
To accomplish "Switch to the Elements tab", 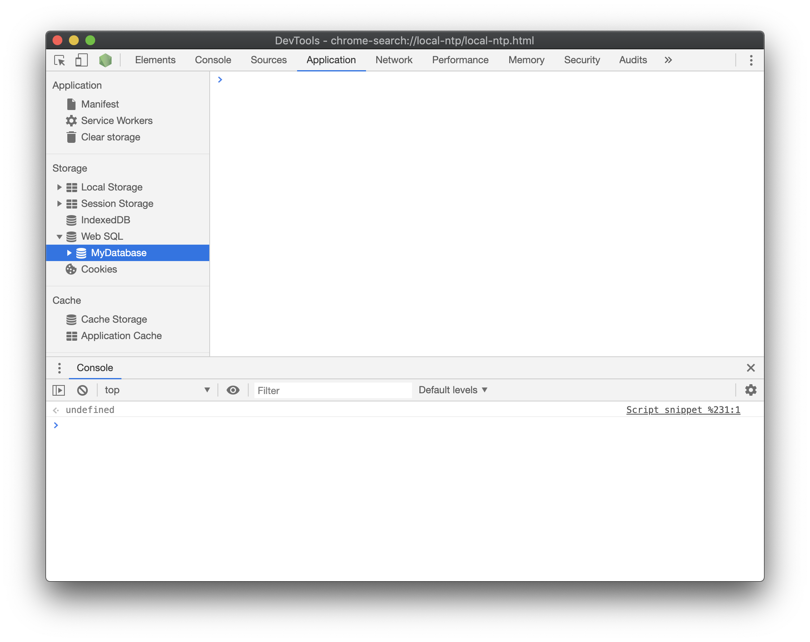I will (155, 60).
